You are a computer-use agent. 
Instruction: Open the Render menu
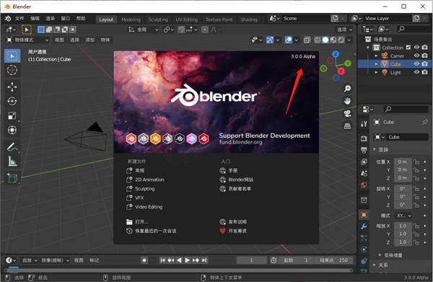50,19
